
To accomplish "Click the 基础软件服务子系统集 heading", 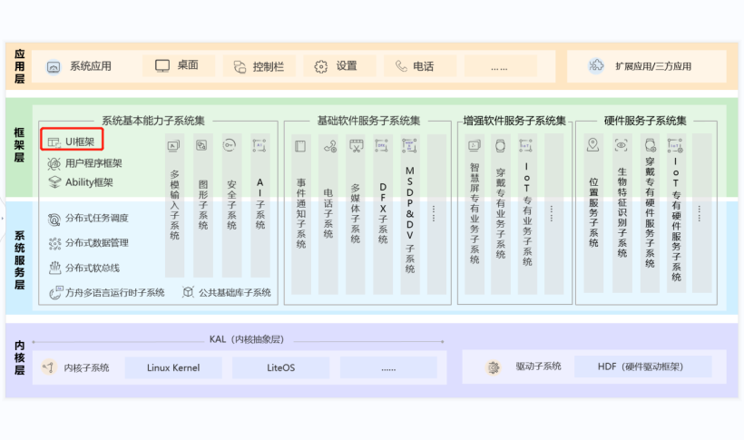I will coord(368,121).
